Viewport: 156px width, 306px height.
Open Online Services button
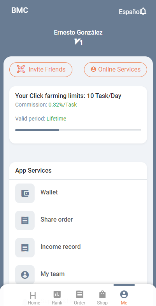pyautogui.click(x=116, y=70)
